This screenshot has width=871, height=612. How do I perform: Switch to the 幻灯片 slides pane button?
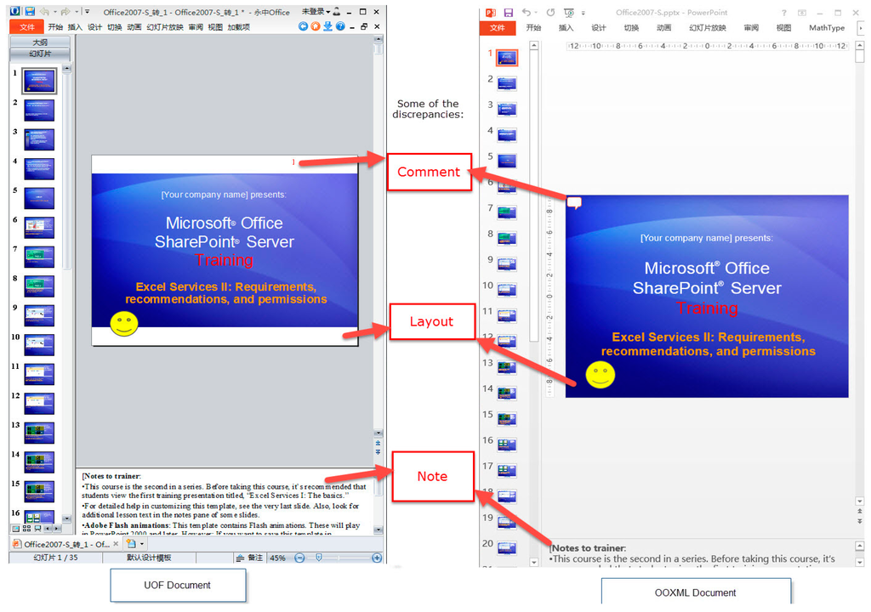pos(40,54)
